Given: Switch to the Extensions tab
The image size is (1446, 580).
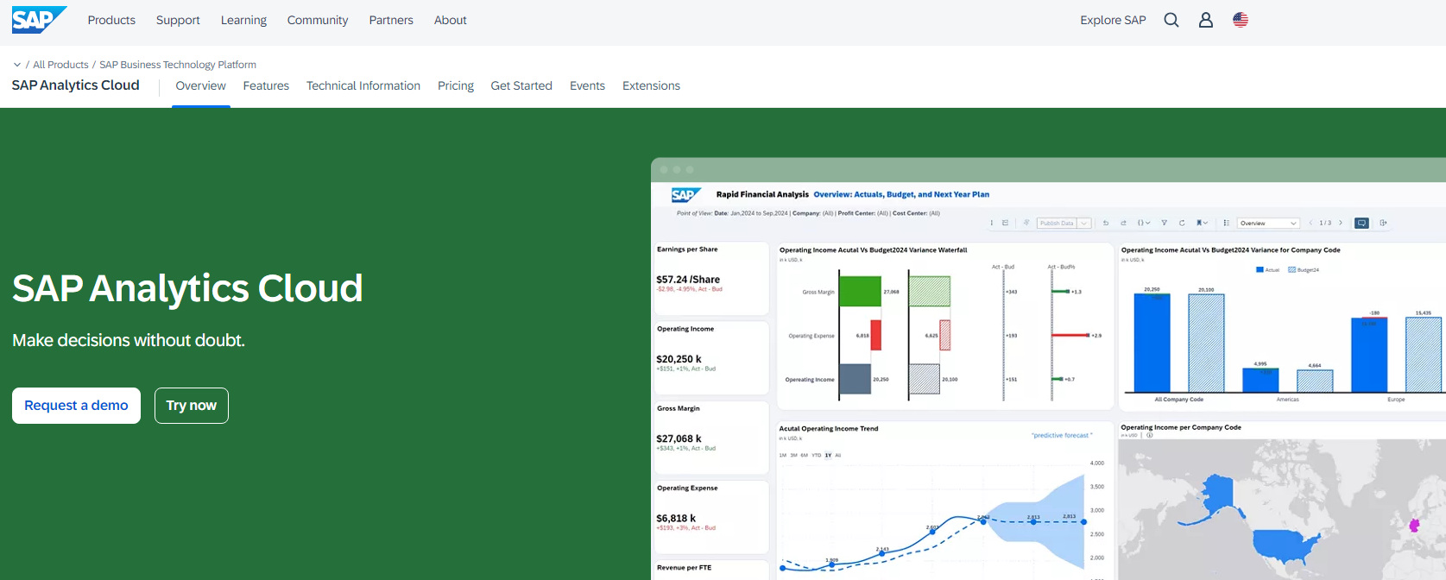Looking at the screenshot, I should tap(651, 85).
